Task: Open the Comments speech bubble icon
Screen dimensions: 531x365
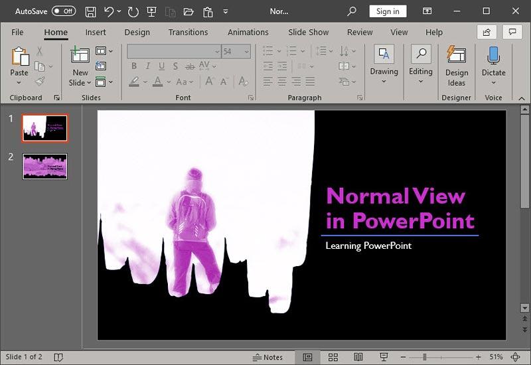Action: (x=512, y=32)
